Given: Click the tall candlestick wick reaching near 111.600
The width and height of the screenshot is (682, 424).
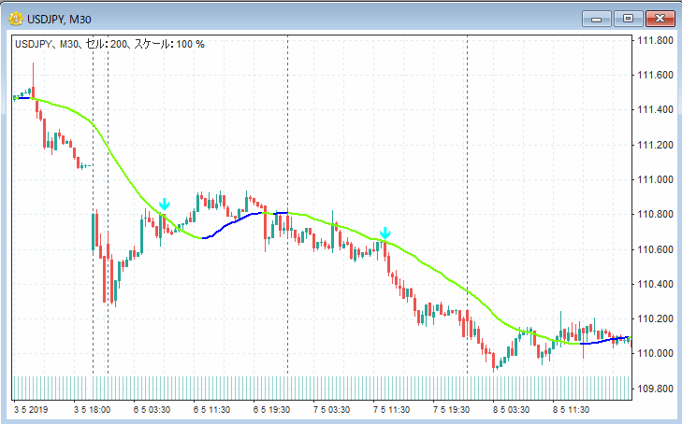Looking at the screenshot, I should [33, 75].
